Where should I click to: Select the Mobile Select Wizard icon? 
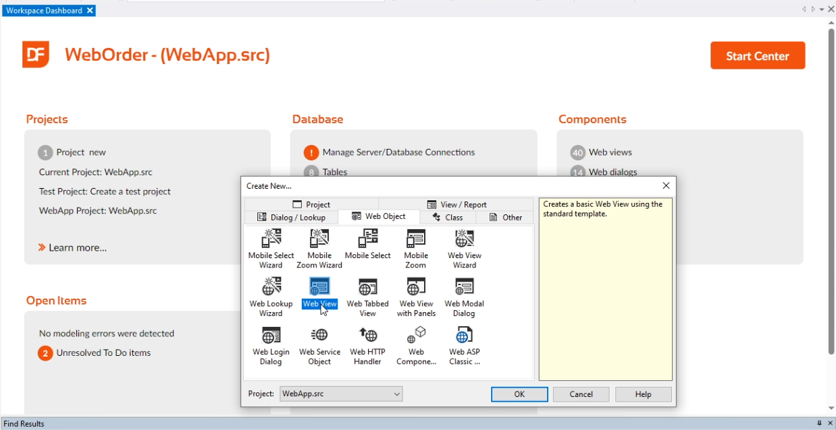(271, 240)
